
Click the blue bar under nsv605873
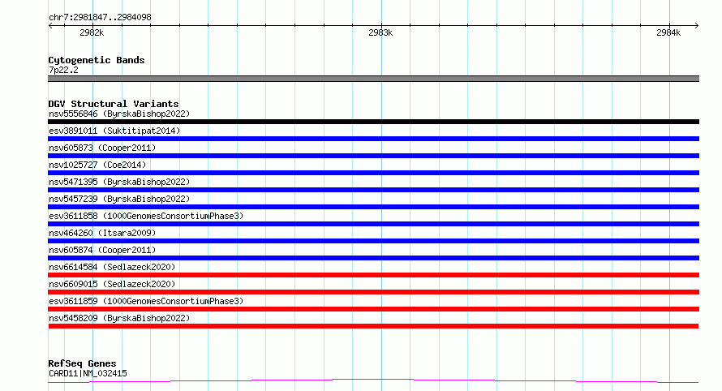pos(373,156)
